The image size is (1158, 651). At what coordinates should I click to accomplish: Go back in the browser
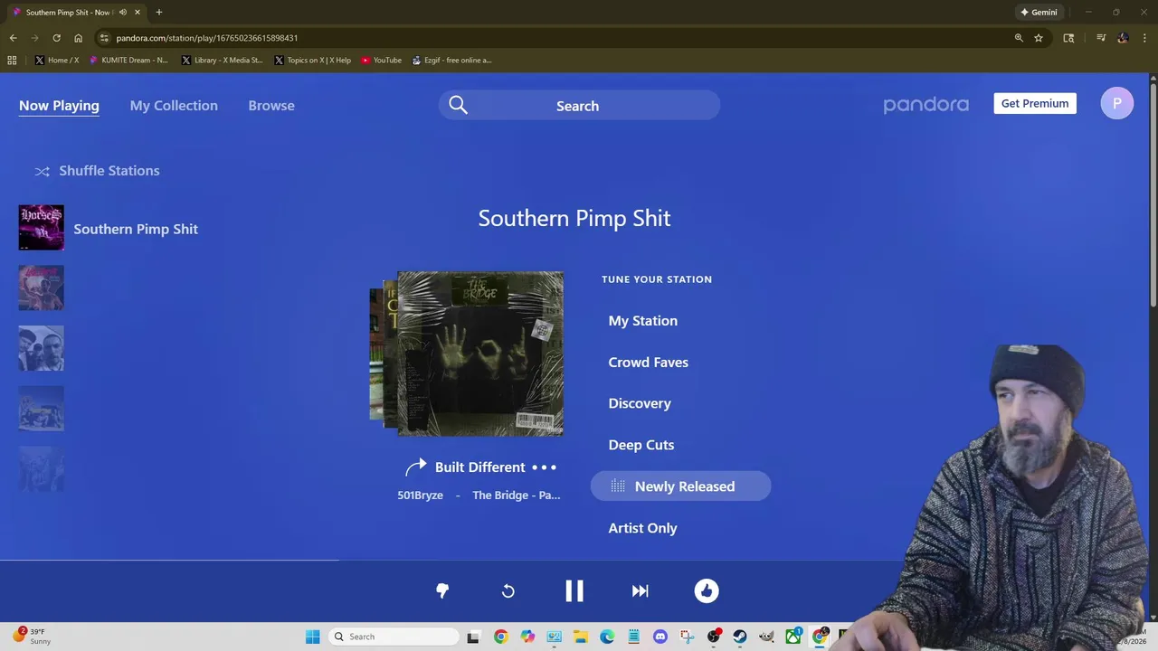(x=13, y=38)
